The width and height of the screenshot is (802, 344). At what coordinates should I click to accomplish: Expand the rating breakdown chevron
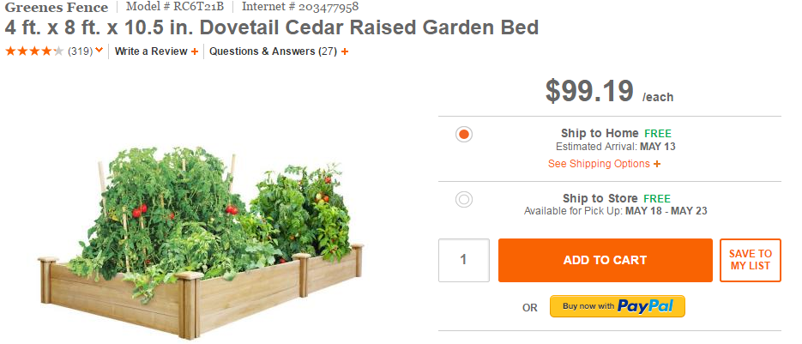pyautogui.click(x=99, y=51)
